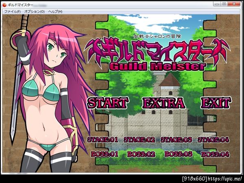Maximize the ギルドマイスター window
Image resolution: width=244 pixels, height=183 pixels.
224,4
